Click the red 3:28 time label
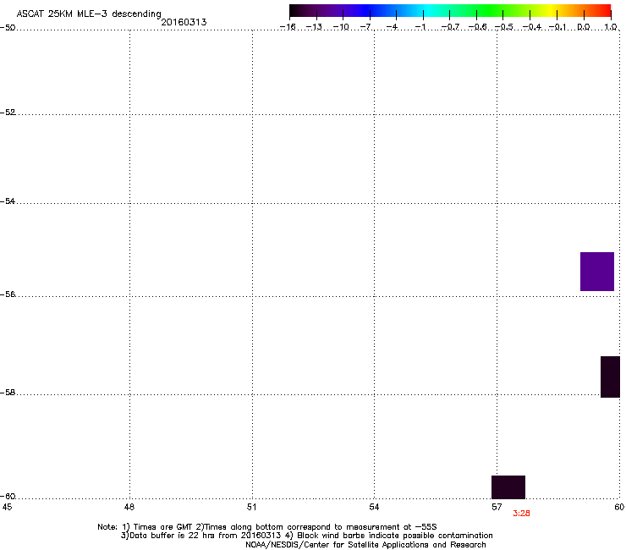The width and height of the screenshot is (626, 550). (521, 514)
